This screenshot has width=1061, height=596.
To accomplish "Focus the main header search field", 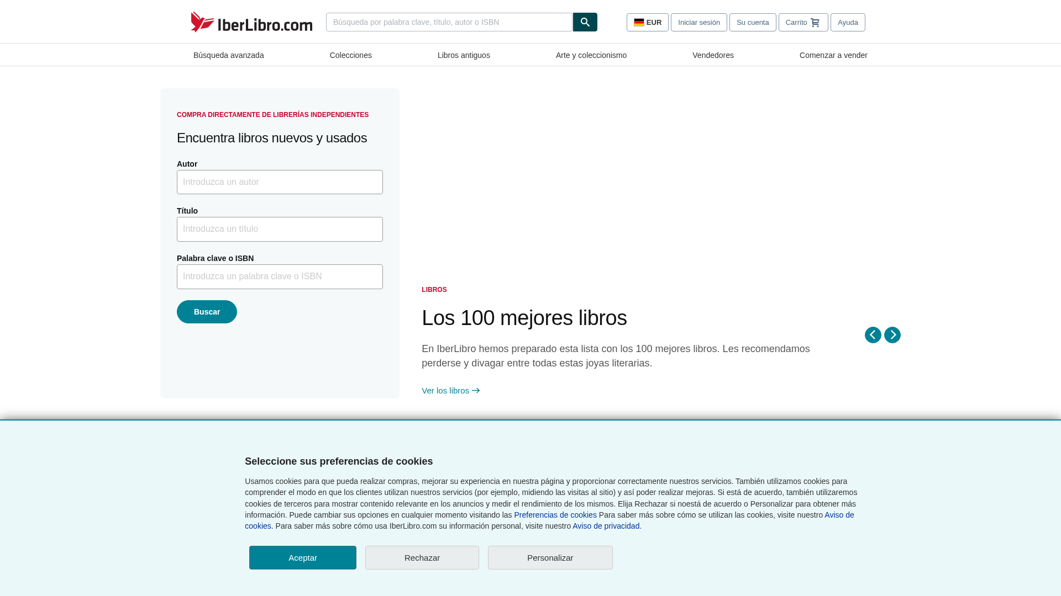I will pyautogui.click(x=449, y=22).
